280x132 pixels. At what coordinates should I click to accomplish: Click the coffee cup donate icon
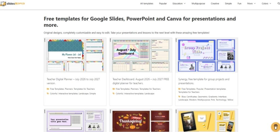coord(276,127)
